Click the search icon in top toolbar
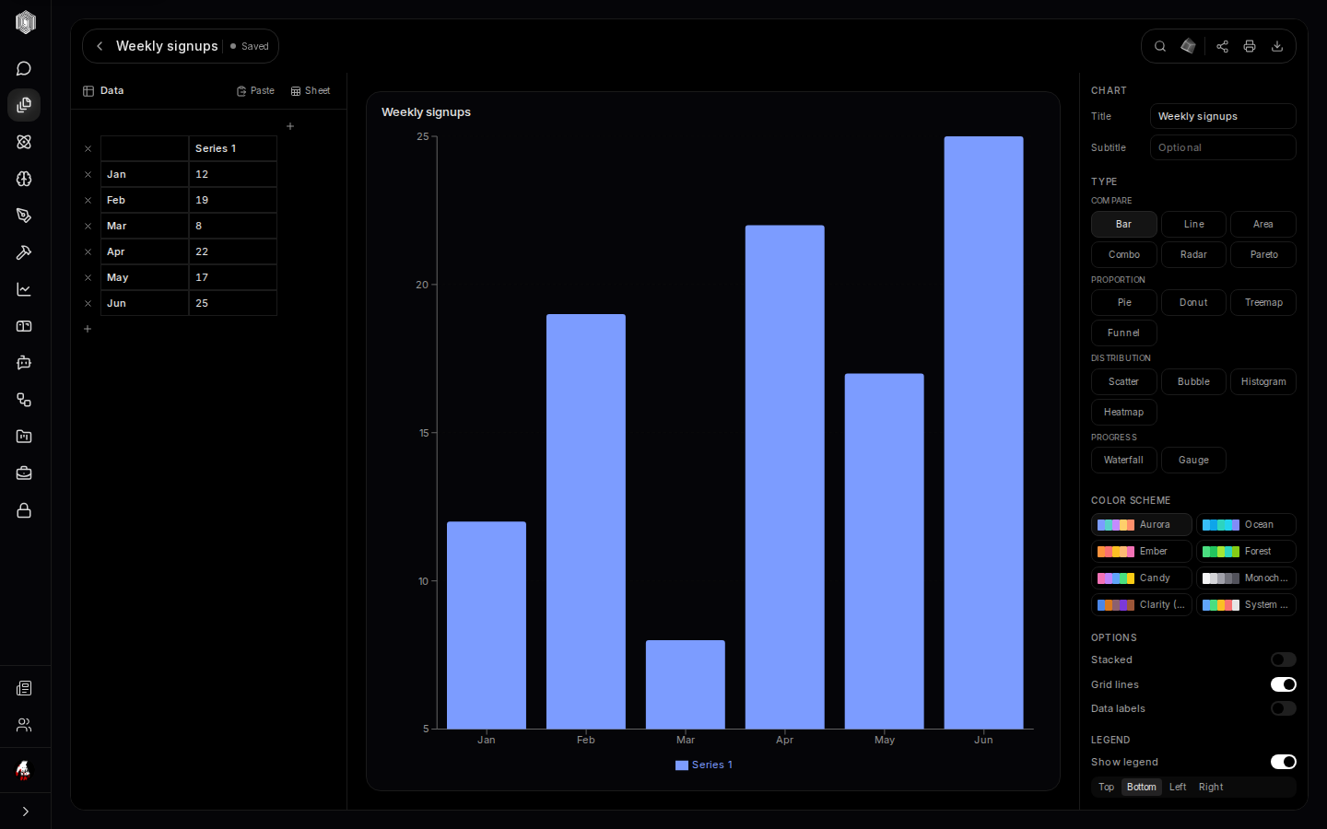This screenshot has height=829, width=1327. [1160, 46]
